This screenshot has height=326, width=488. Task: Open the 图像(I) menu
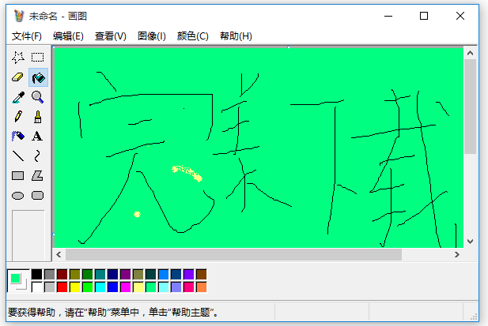(x=152, y=36)
